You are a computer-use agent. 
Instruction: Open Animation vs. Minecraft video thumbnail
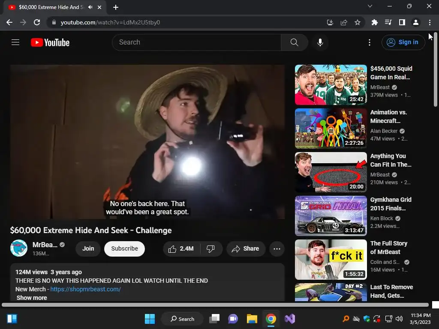(331, 129)
